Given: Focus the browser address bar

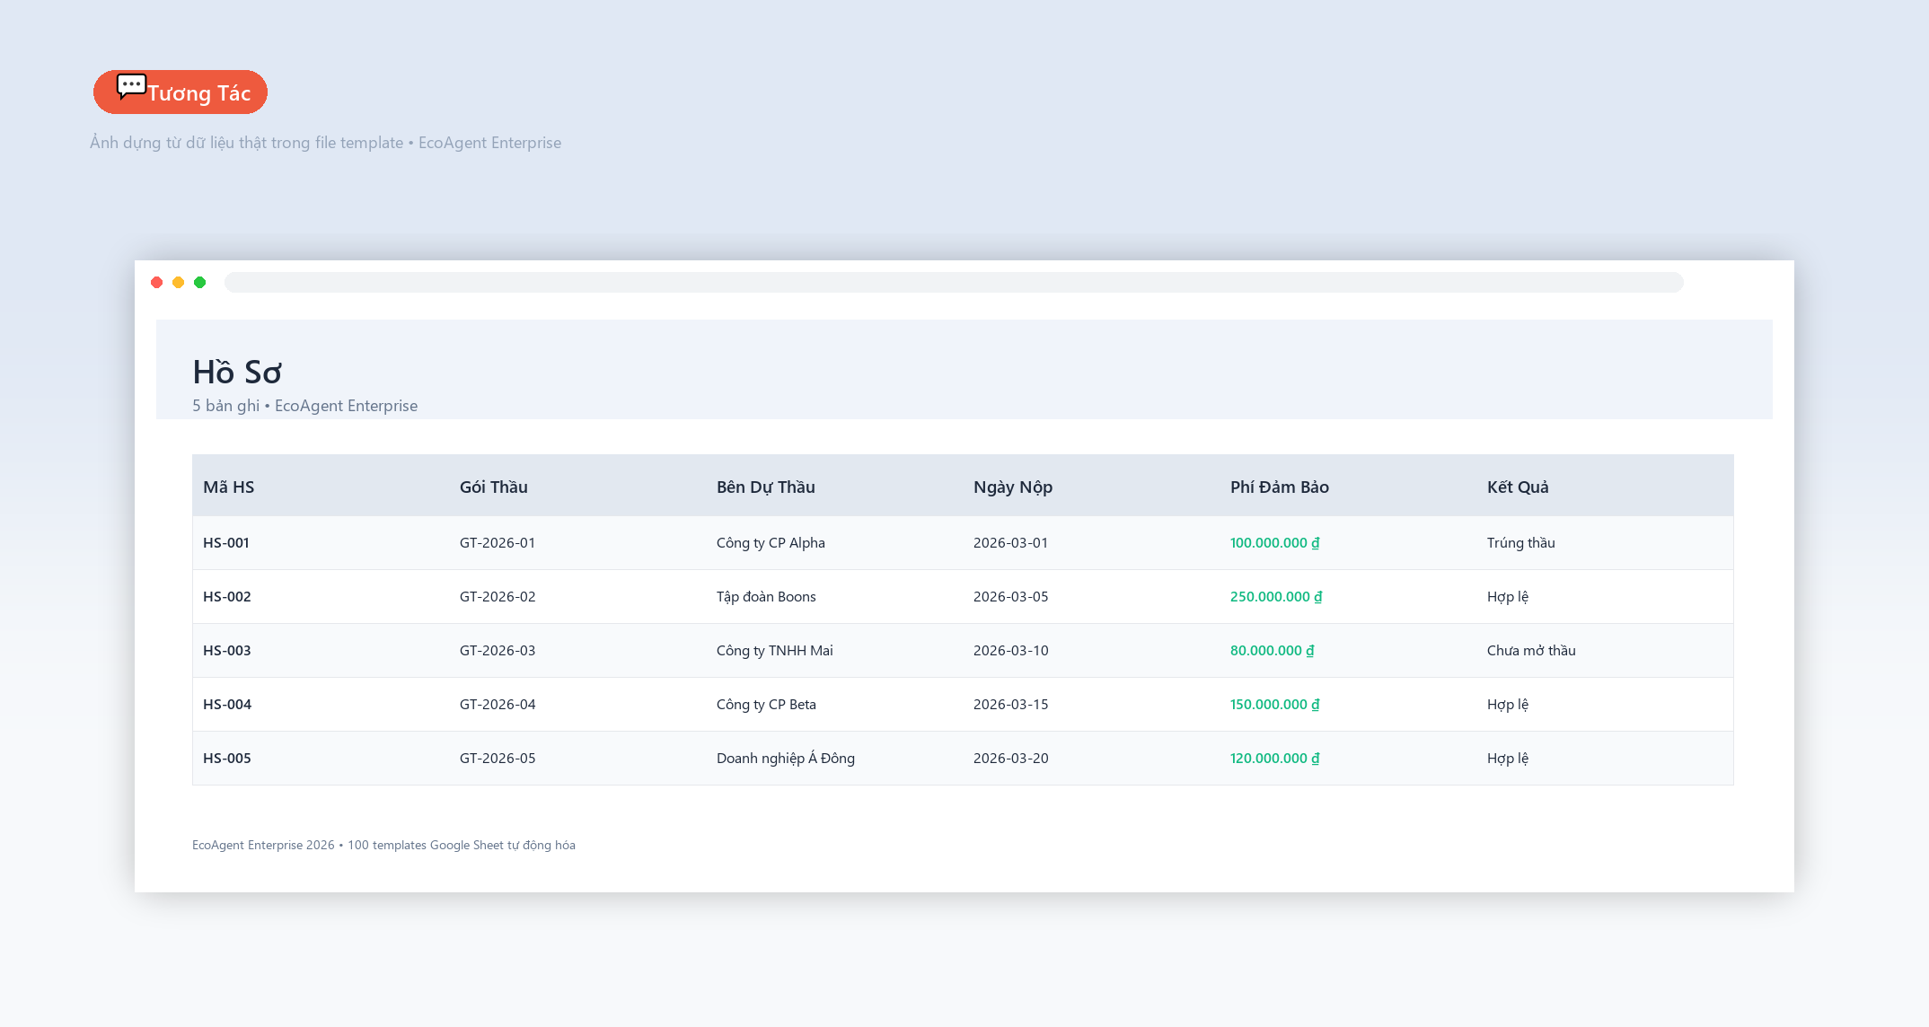Looking at the screenshot, I should 954,283.
